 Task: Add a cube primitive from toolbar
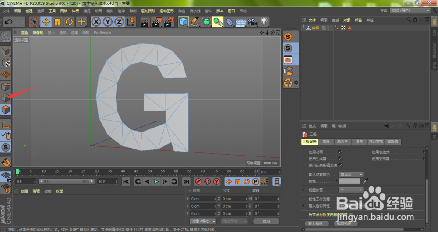click(183, 21)
